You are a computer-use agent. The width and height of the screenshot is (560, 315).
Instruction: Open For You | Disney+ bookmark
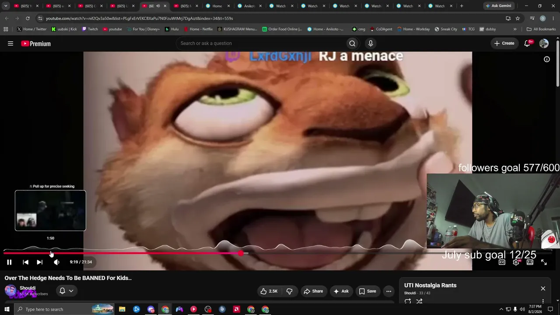pos(143,29)
